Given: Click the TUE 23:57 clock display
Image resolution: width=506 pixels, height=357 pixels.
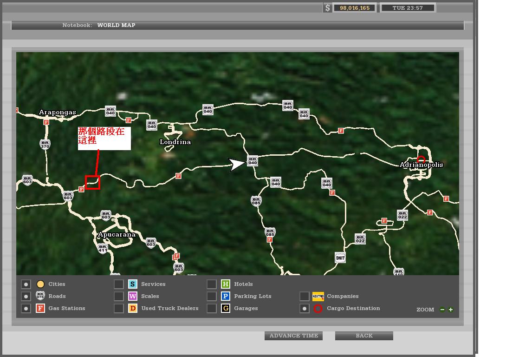Looking at the screenshot, I should coord(408,8).
